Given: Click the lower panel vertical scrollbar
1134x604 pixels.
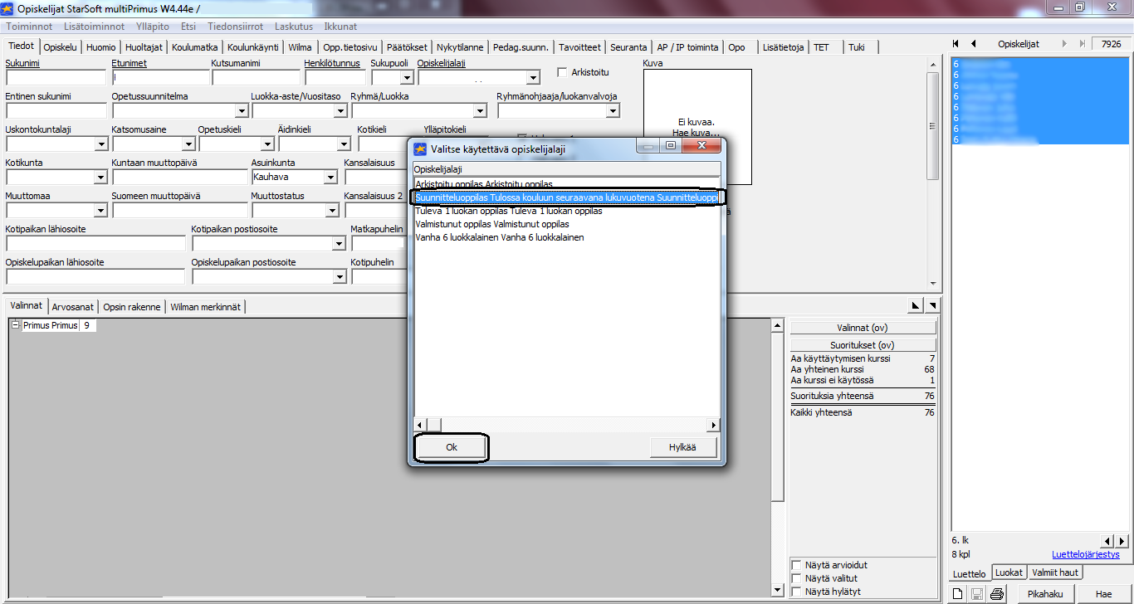Looking at the screenshot, I should point(777,457).
